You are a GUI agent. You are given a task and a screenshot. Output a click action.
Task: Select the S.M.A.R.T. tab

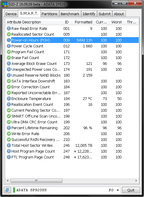coord(29,13)
